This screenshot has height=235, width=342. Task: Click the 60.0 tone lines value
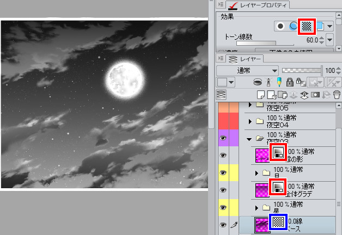[x=312, y=40]
